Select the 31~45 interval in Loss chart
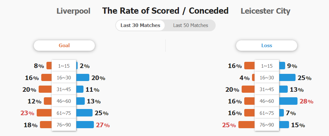 pos(267,89)
